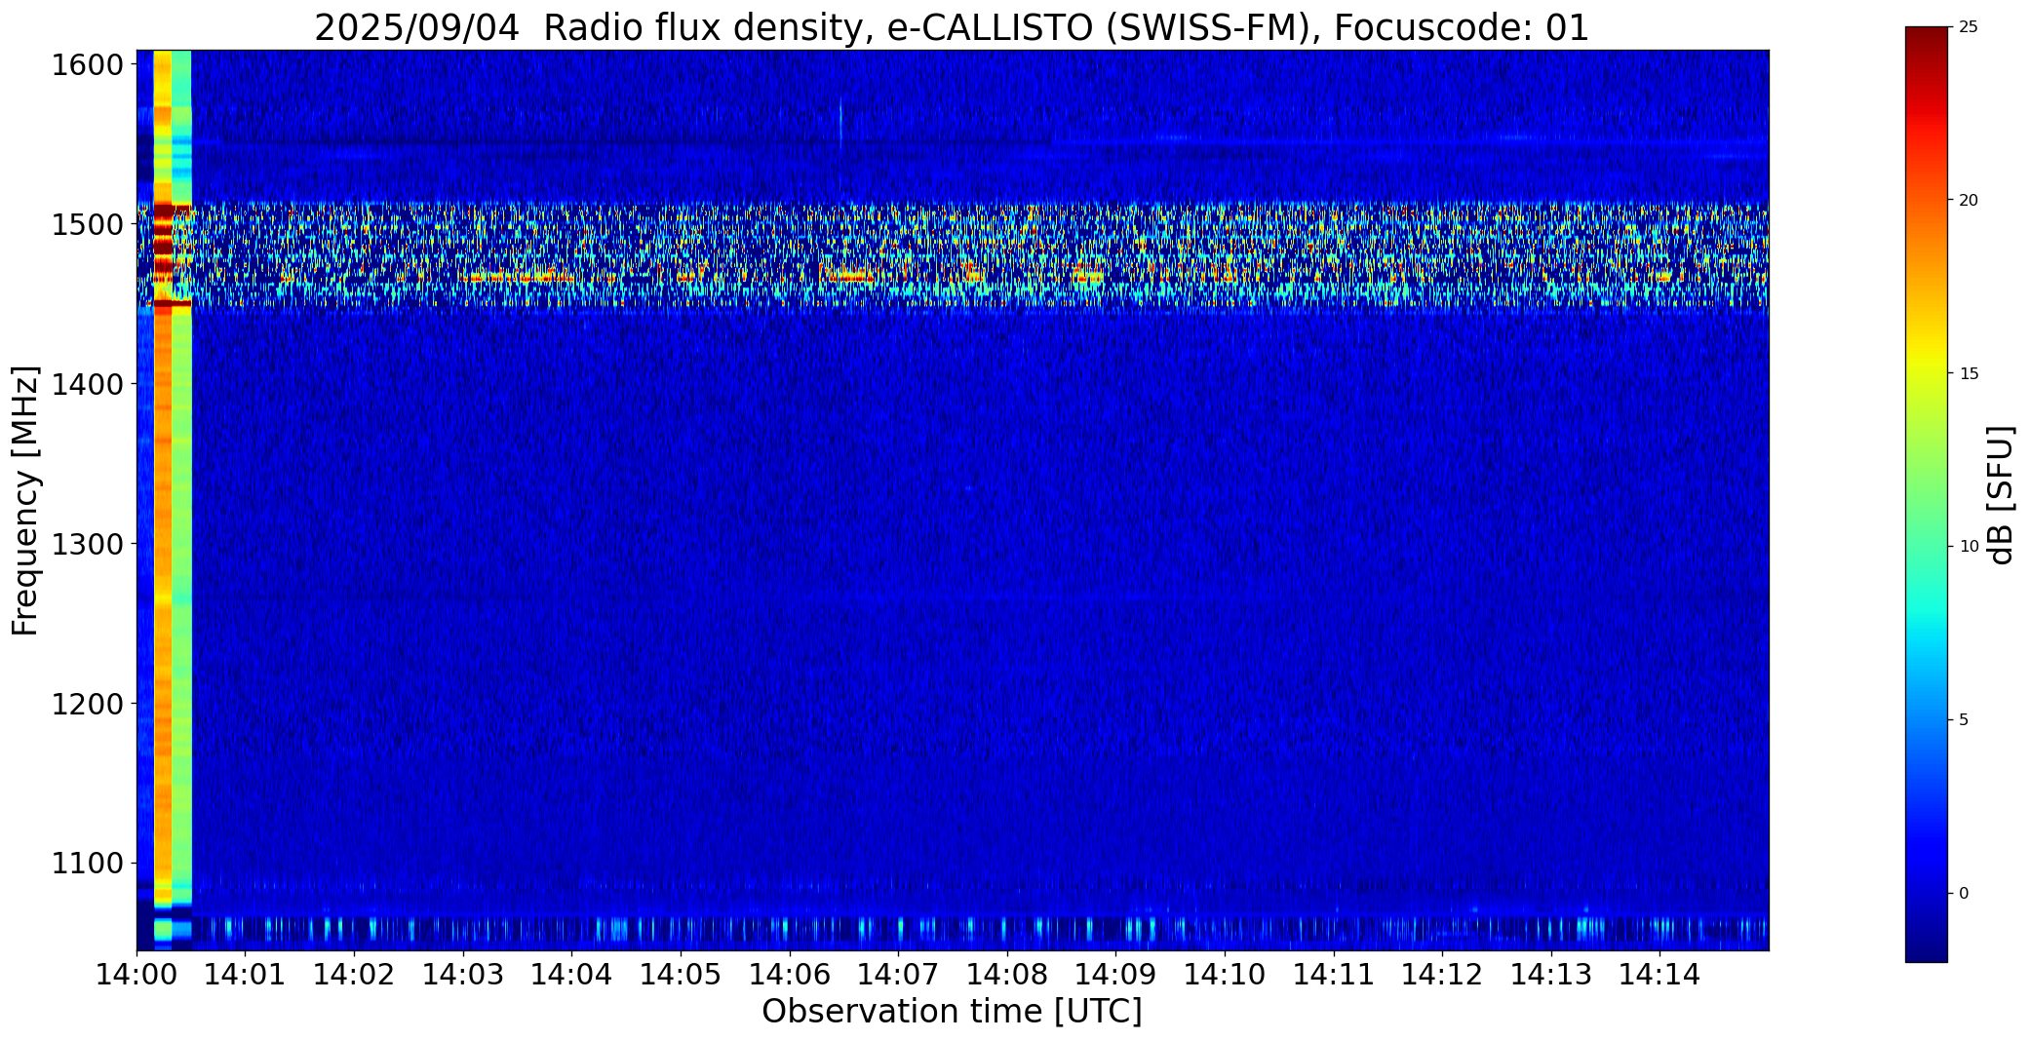Click the 14:11 time tick label
Screen dimensions: 2030x1040
point(1334,974)
